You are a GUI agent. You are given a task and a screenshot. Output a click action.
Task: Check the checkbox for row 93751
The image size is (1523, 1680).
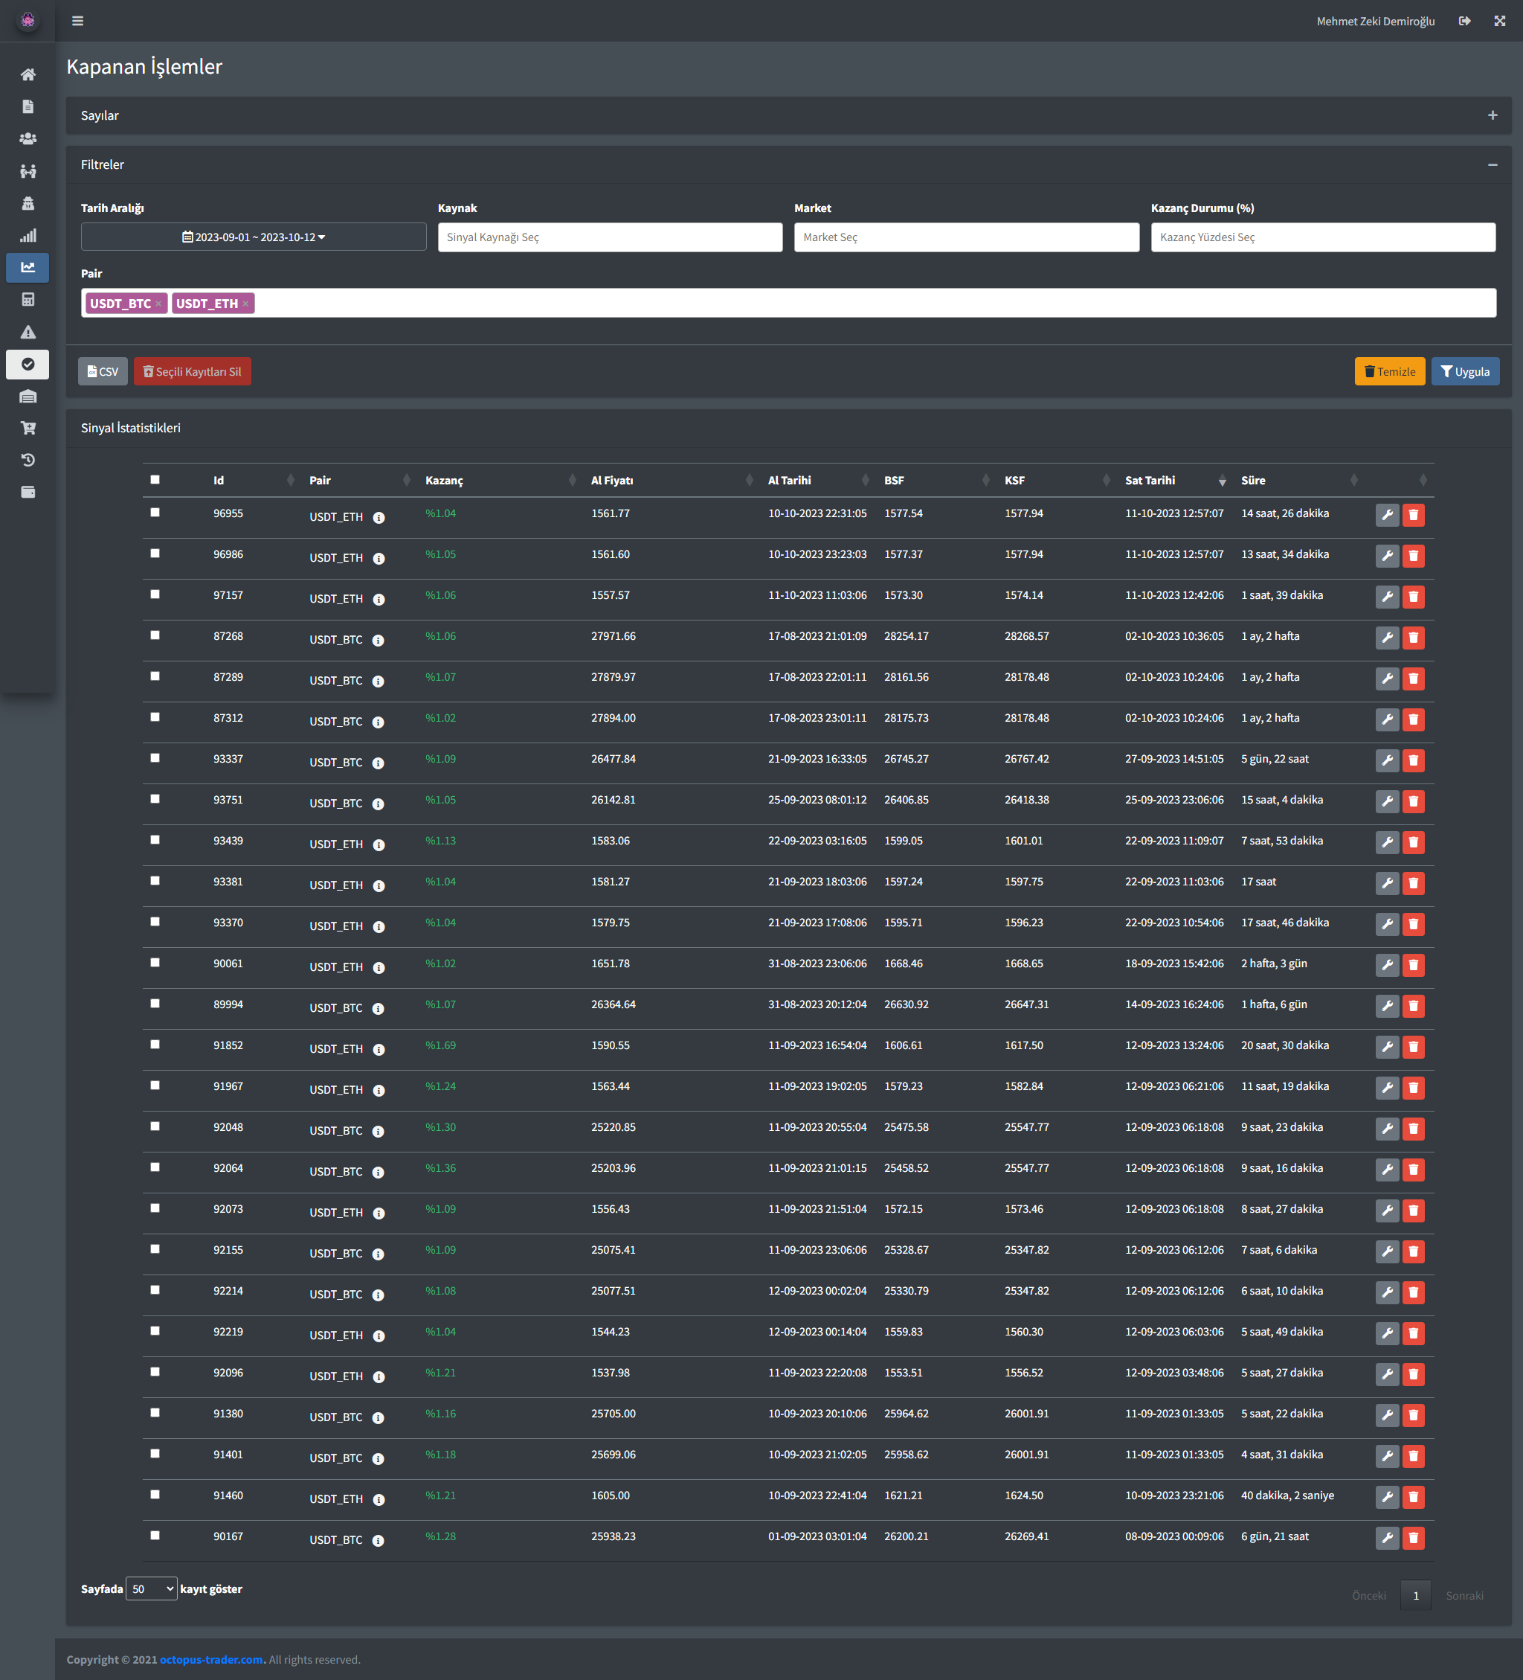[x=155, y=798]
